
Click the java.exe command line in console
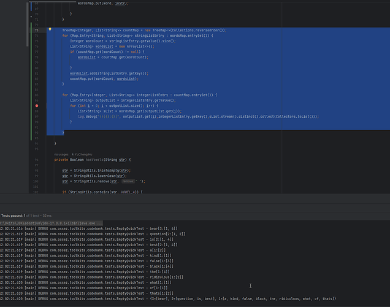[52, 223]
